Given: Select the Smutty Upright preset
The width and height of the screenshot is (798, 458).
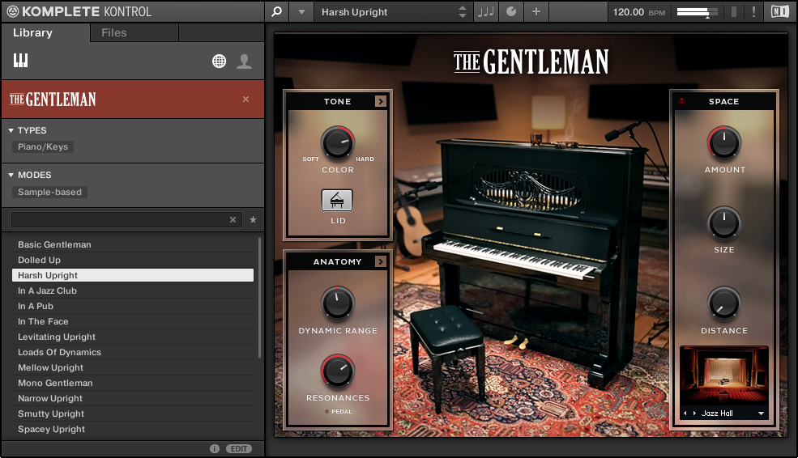Looking at the screenshot, I should [132, 413].
